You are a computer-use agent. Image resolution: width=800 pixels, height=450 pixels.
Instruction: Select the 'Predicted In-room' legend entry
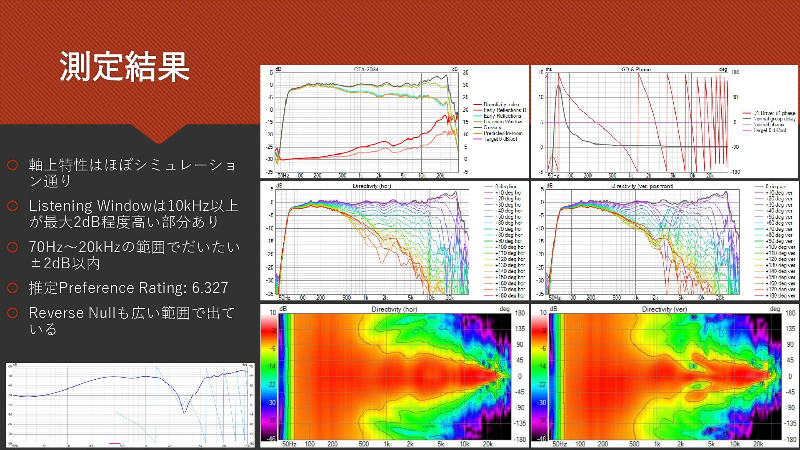pos(502,133)
